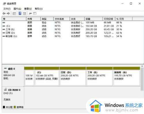This screenshot has width=144, height=114.
Task: Click volume icon of 工作 (E:) row
Action: [x=4, y=29]
